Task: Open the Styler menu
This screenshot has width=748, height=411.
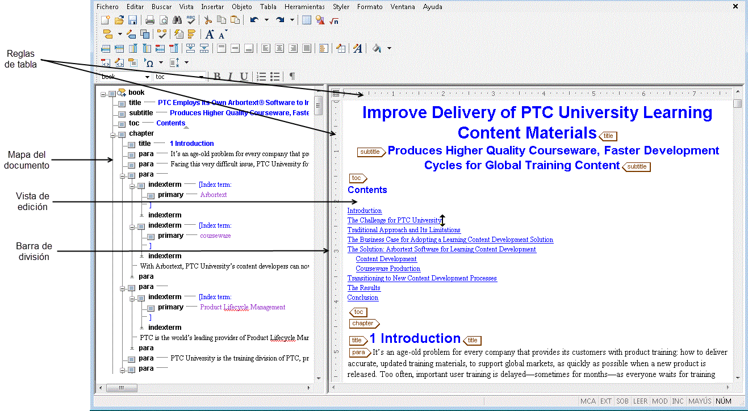Action: coord(341,7)
